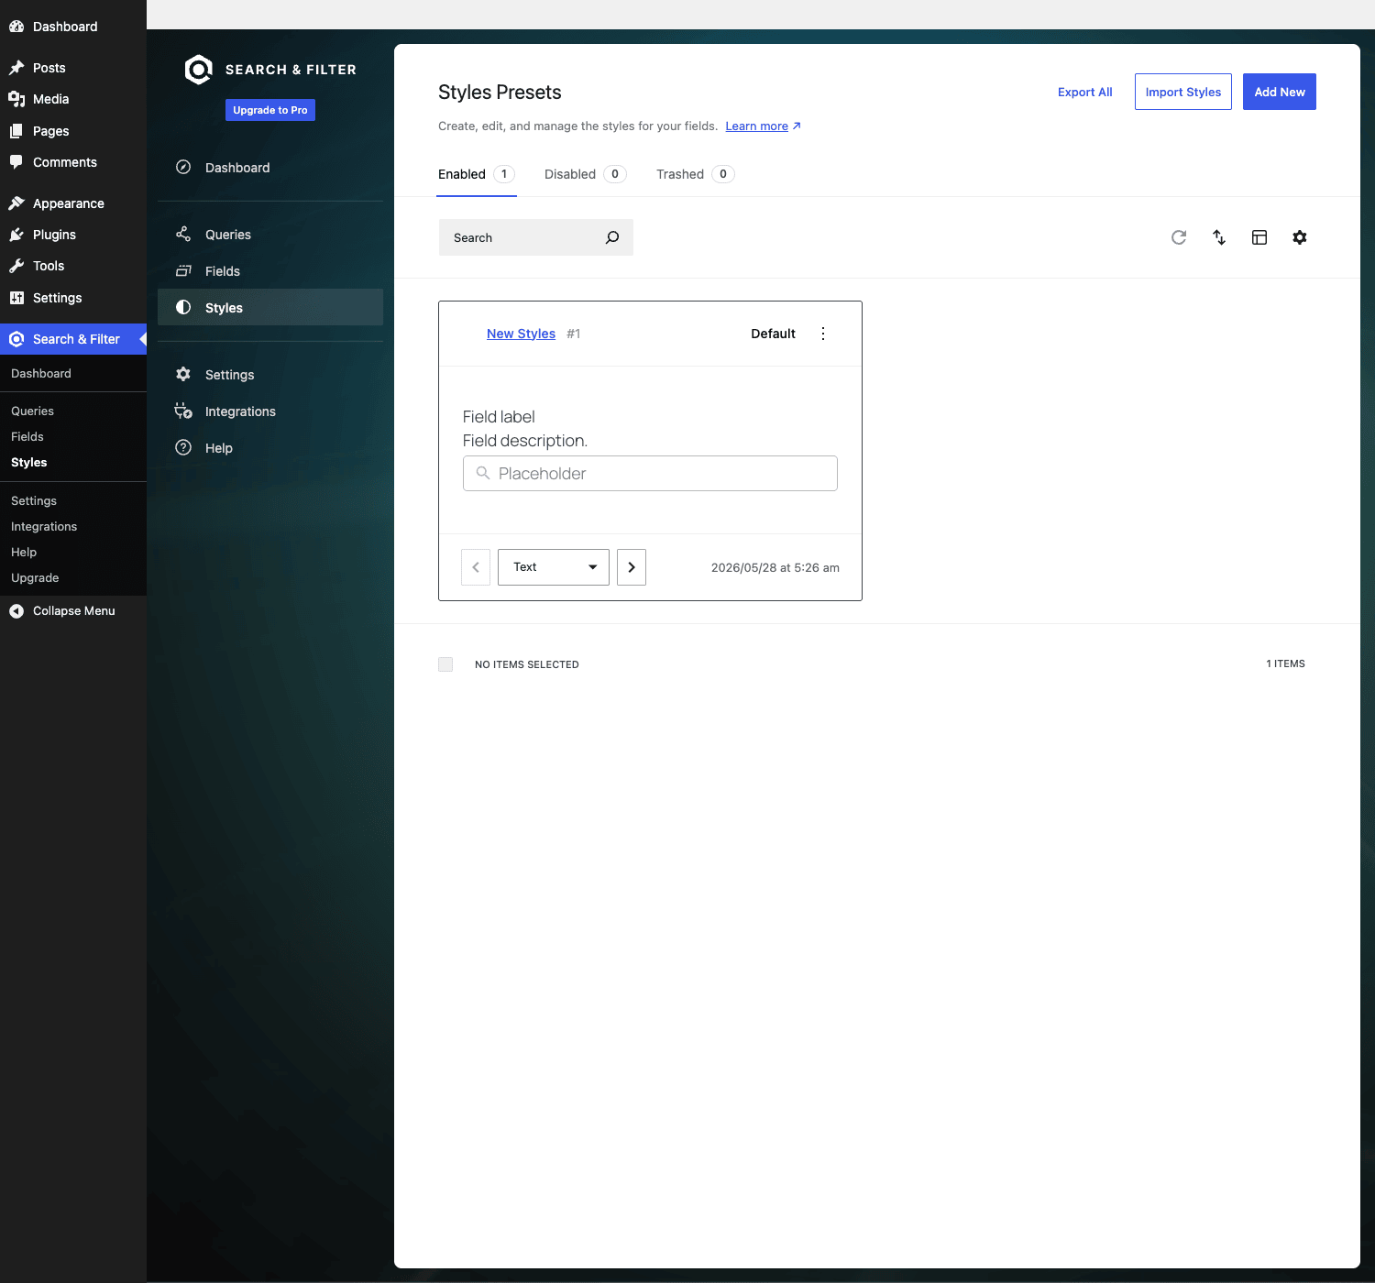Click the Upgrade to Pro button
The image size is (1375, 1283).
(270, 110)
